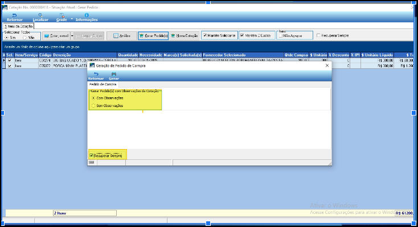Sort by the Quantidade column header
Viewport: 418px width, 227px height.
click(x=128, y=55)
